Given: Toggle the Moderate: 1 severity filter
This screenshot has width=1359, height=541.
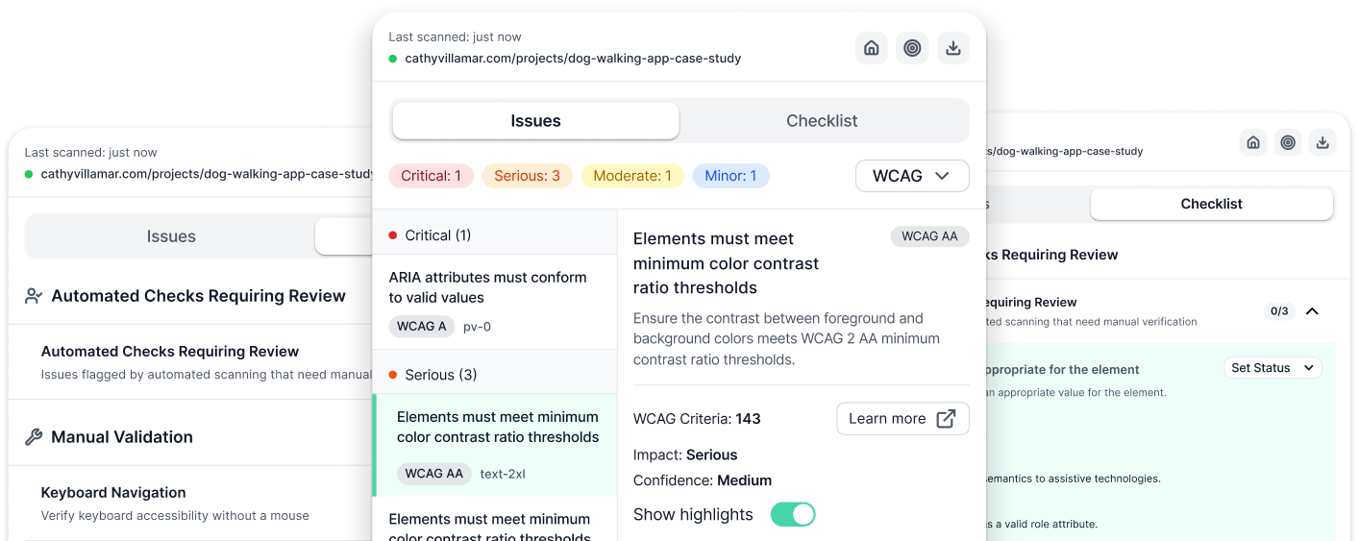Looking at the screenshot, I should (x=631, y=176).
